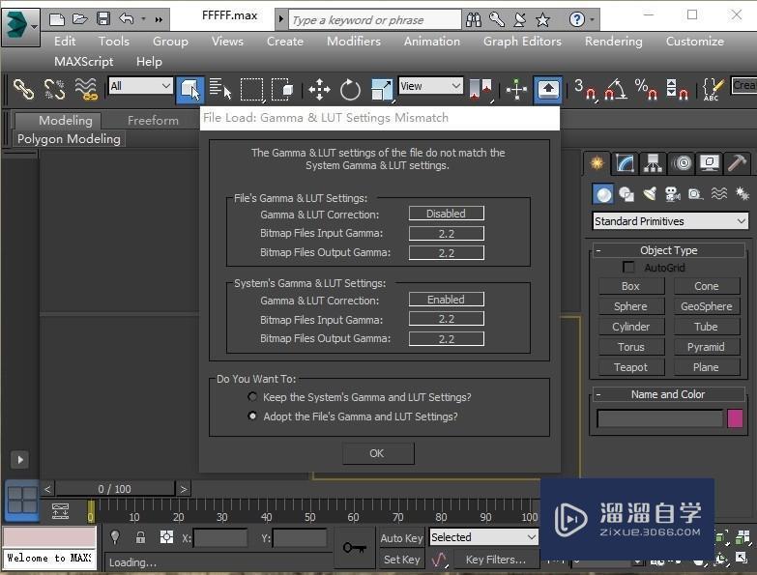The height and width of the screenshot is (575, 757).
Task: Create a Teapot primitive button
Action: (631, 367)
